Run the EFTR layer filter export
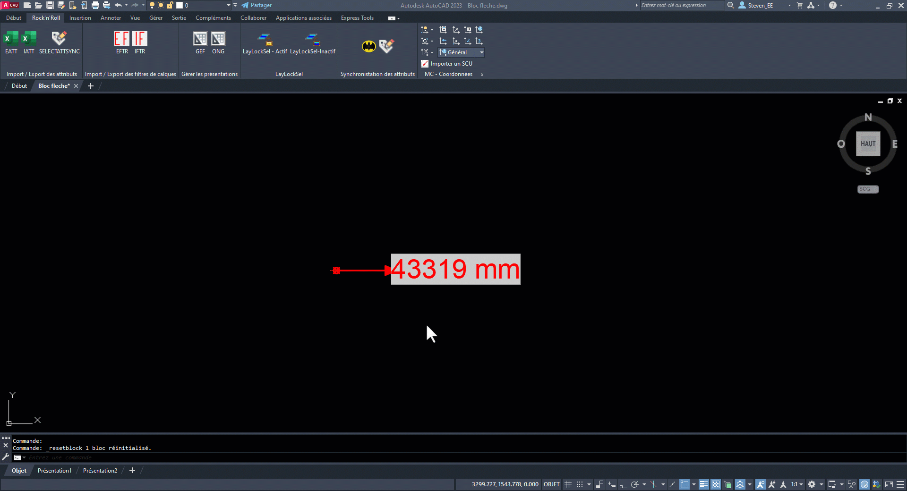907x491 pixels. pos(122,39)
